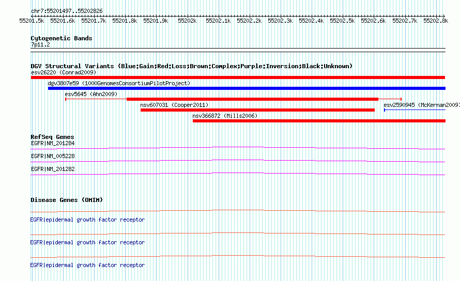Click the 55202.7k ruler tick label
This screenshot has width=460, height=281.
405,21
